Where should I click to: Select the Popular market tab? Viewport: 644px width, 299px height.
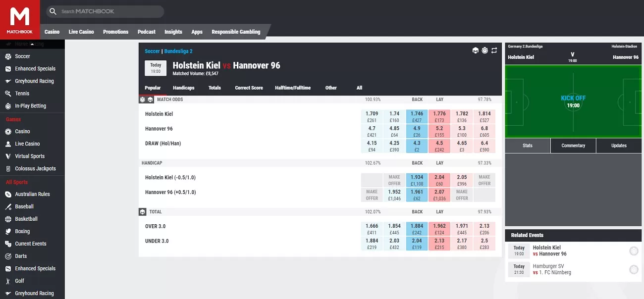pyautogui.click(x=153, y=88)
